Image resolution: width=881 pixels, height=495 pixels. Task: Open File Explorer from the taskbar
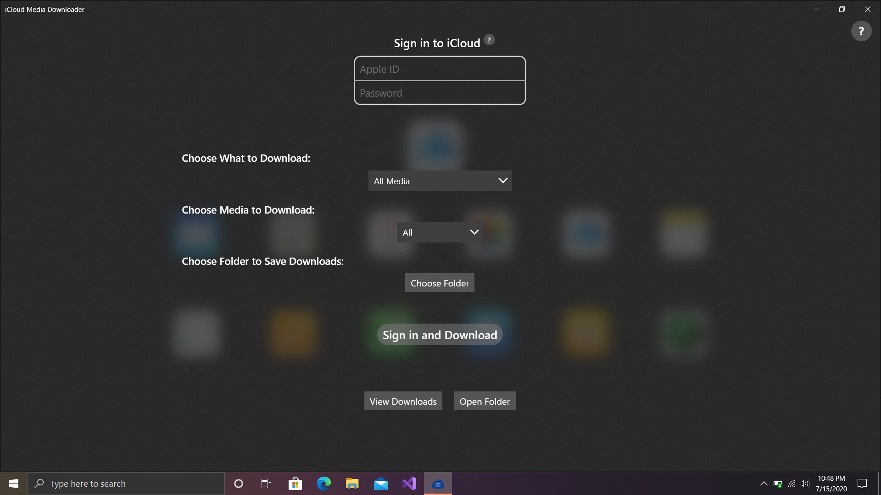pos(352,484)
